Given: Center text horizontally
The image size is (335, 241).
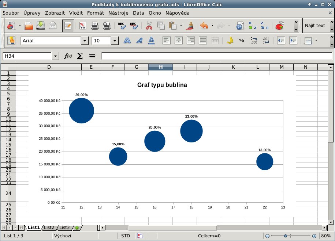Looking at the screenshot, I should pos(178,41).
